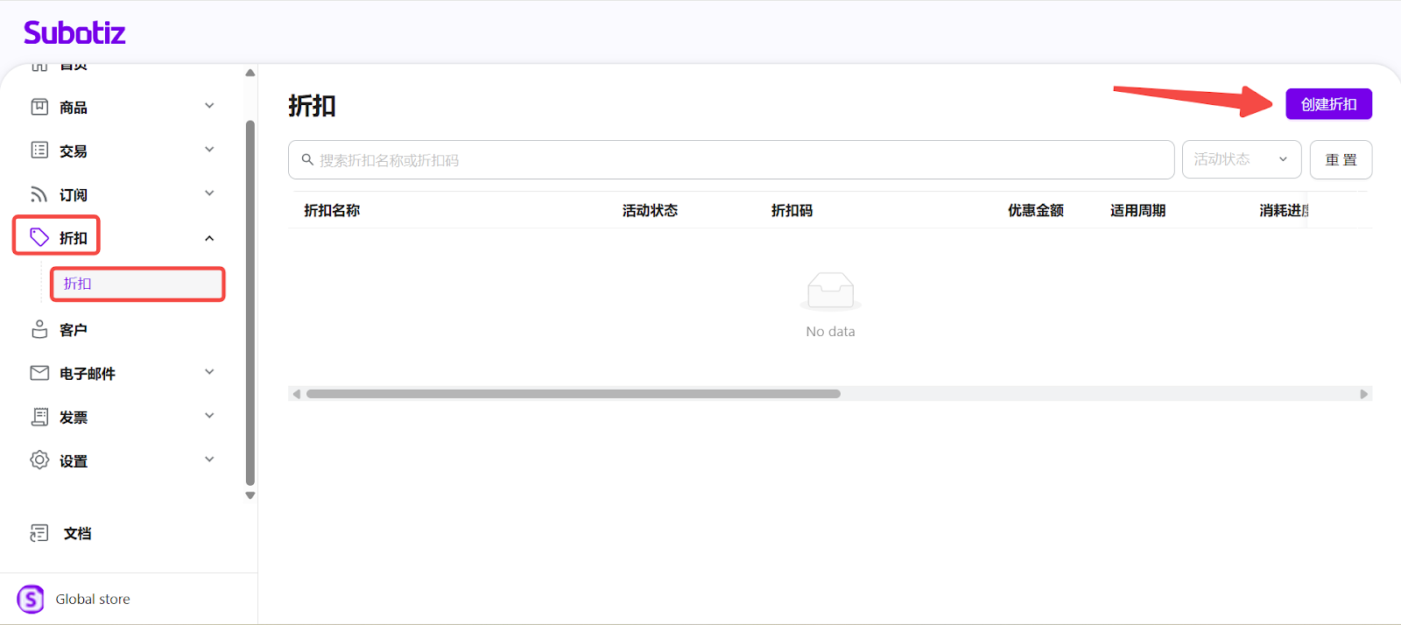The image size is (1401, 625).
Task: Open the 活动状态 status dropdown
Action: tap(1241, 159)
